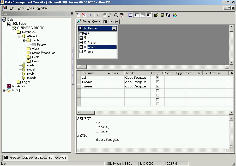Image resolution: width=236 pixels, height=166 pixels.
Task: Click the key icon next to id
Action: click(x=85, y=38)
